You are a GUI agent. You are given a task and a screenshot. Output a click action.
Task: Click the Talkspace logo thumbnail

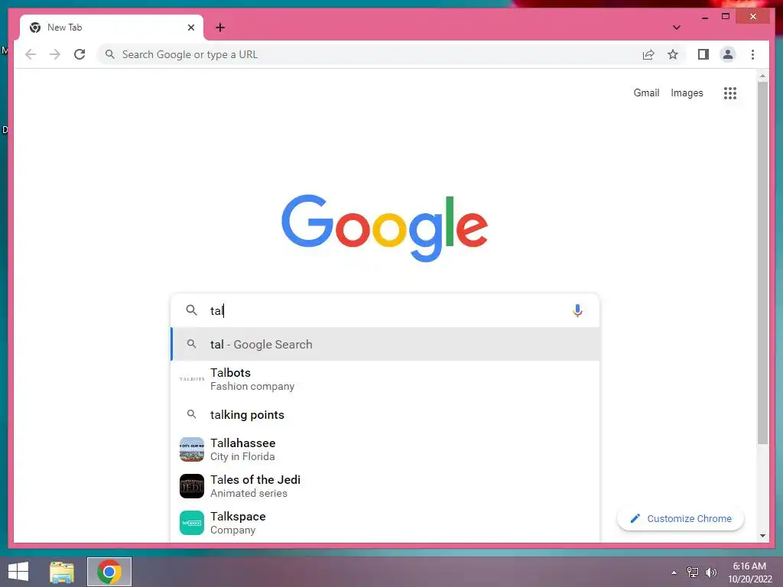coord(192,523)
